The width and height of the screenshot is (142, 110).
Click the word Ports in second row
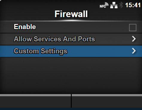point(86,39)
